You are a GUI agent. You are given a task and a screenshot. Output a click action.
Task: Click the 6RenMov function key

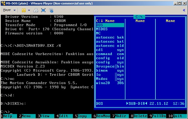102,116
